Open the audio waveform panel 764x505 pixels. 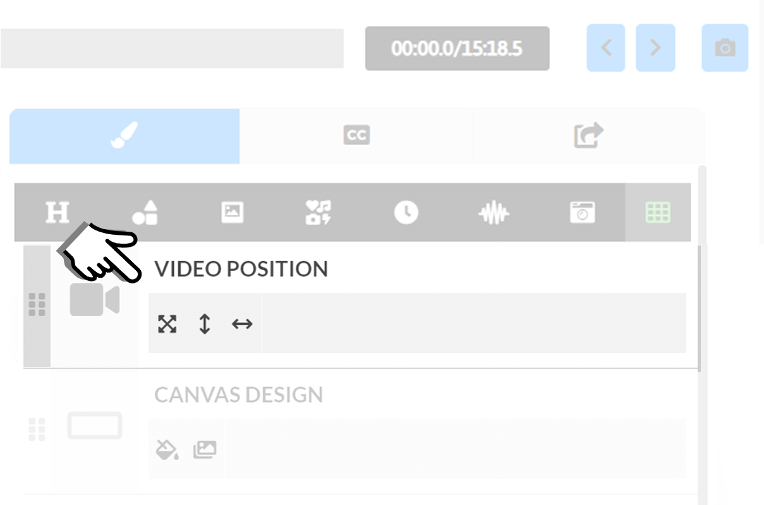(x=494, y=213)
